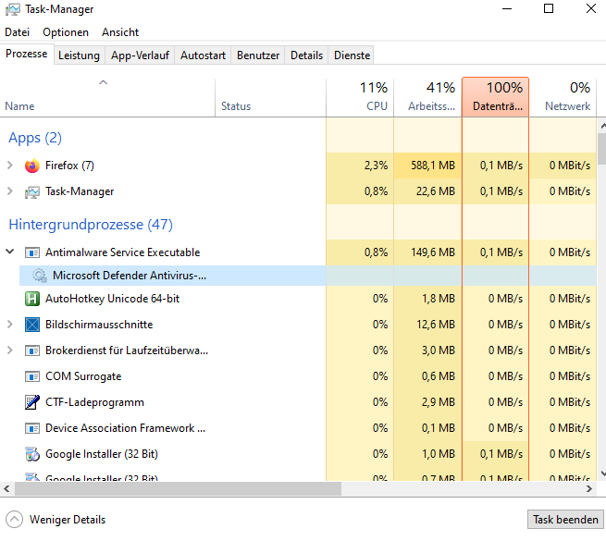Screen dimensions: 606x541
Task: Open the Dienste tab
Action: coord(352,55)
